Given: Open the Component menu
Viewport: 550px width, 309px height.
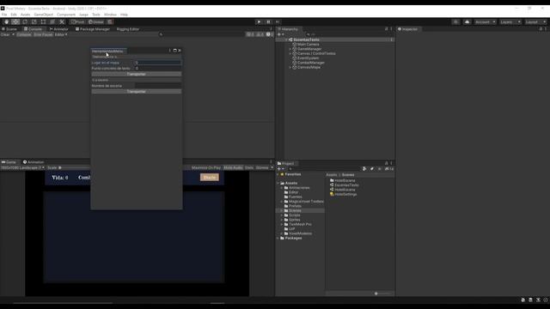Looking at the screenshot, I should [x=66, y=15].
